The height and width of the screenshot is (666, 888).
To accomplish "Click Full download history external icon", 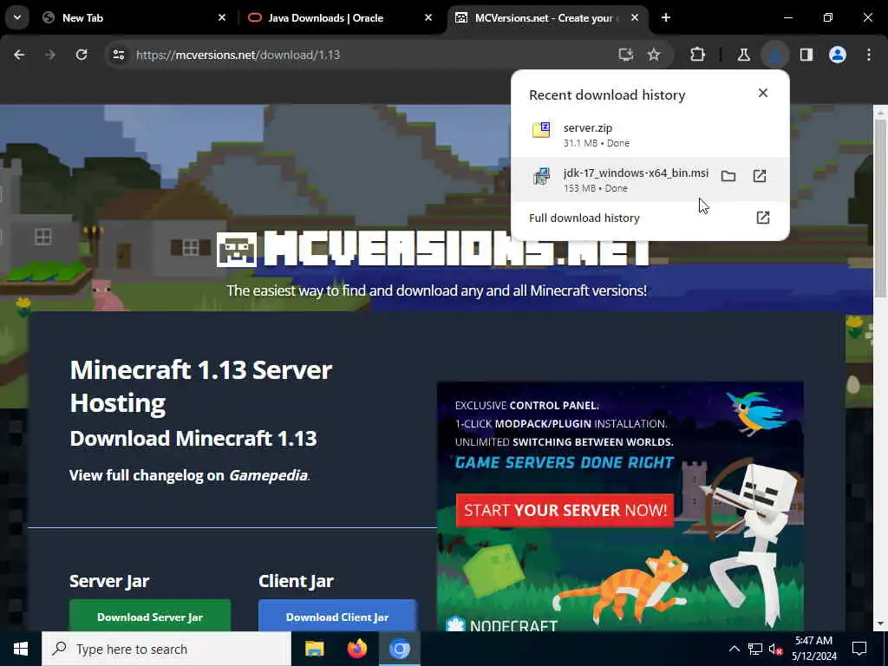I will click(763, 218).
